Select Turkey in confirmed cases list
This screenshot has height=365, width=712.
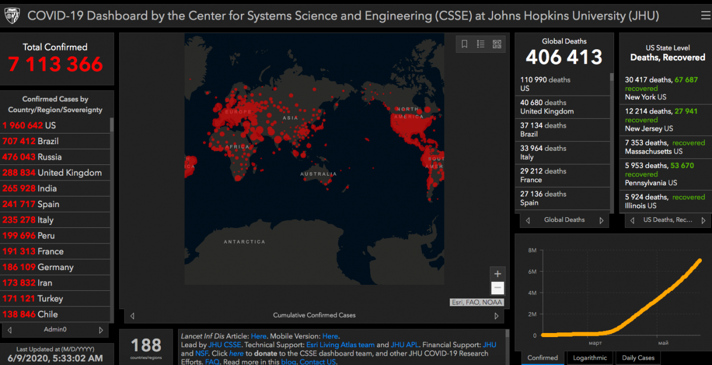(55, 299)
